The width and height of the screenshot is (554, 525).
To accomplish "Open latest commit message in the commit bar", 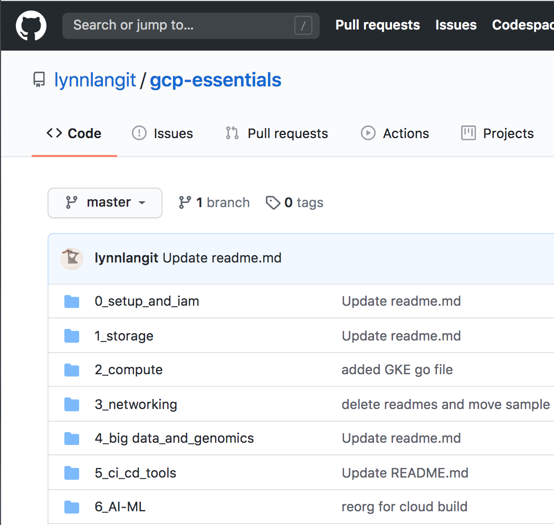I will click(x=222, y=258).
